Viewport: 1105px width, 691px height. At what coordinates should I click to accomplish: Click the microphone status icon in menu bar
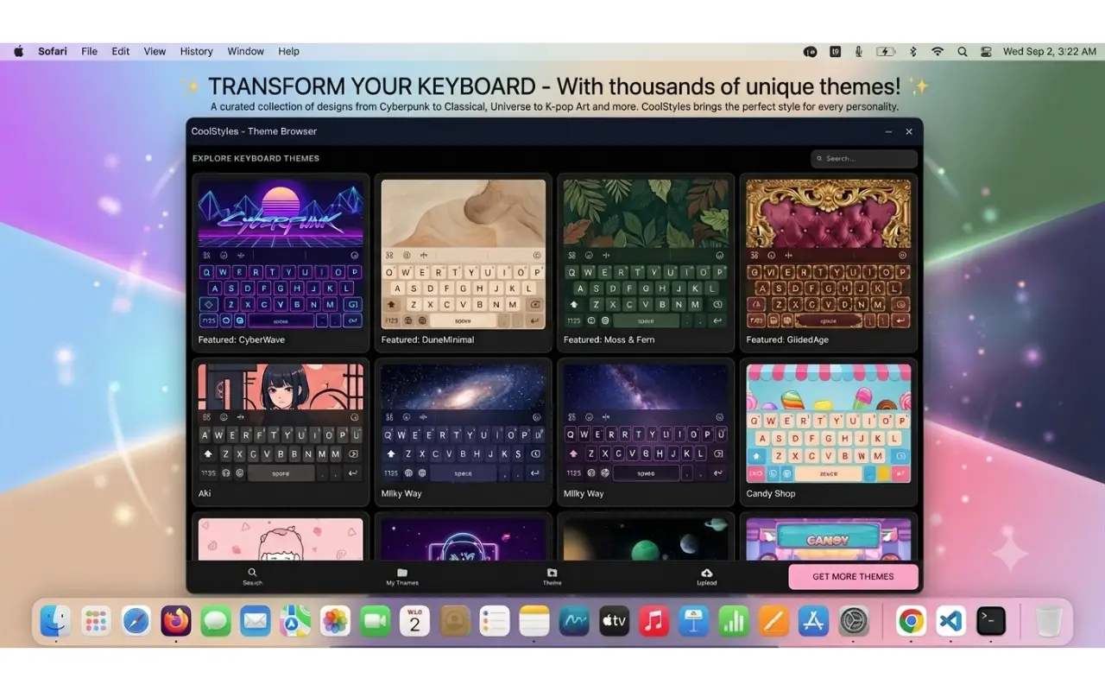pos(859,52)
